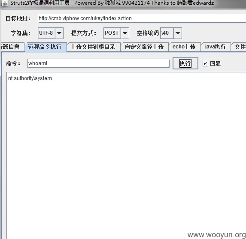Open the UTF-8 字符集 dropdown arrow
The image size is (246, 239).
point(59,33)
